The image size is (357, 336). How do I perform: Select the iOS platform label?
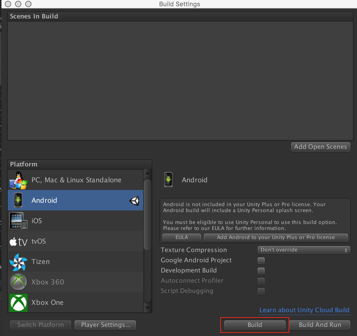click(37, 221)
